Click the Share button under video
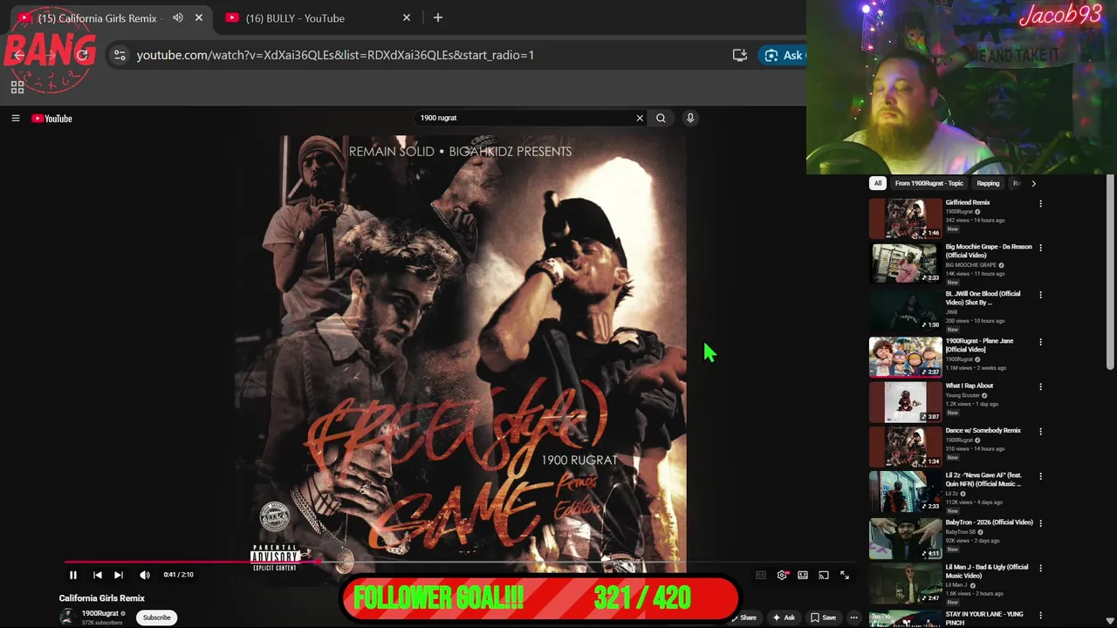Image resolution: width=1117 pixels, height=628 pixels. 744,618
